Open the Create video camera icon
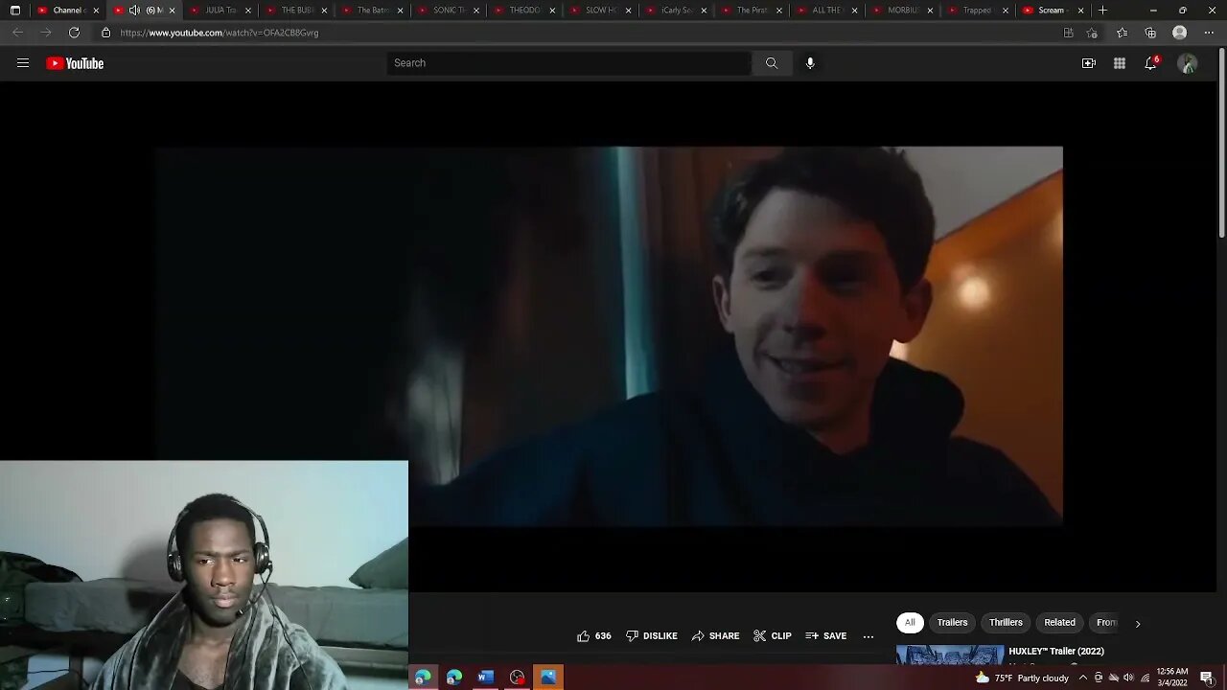The width and height of the screenshot is (1227, 690). (1089, 63)
